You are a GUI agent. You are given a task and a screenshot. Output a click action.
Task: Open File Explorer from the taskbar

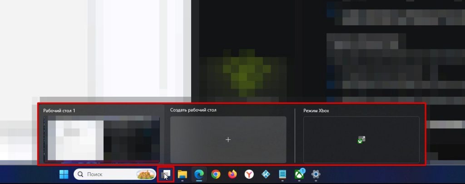(183, 175)
